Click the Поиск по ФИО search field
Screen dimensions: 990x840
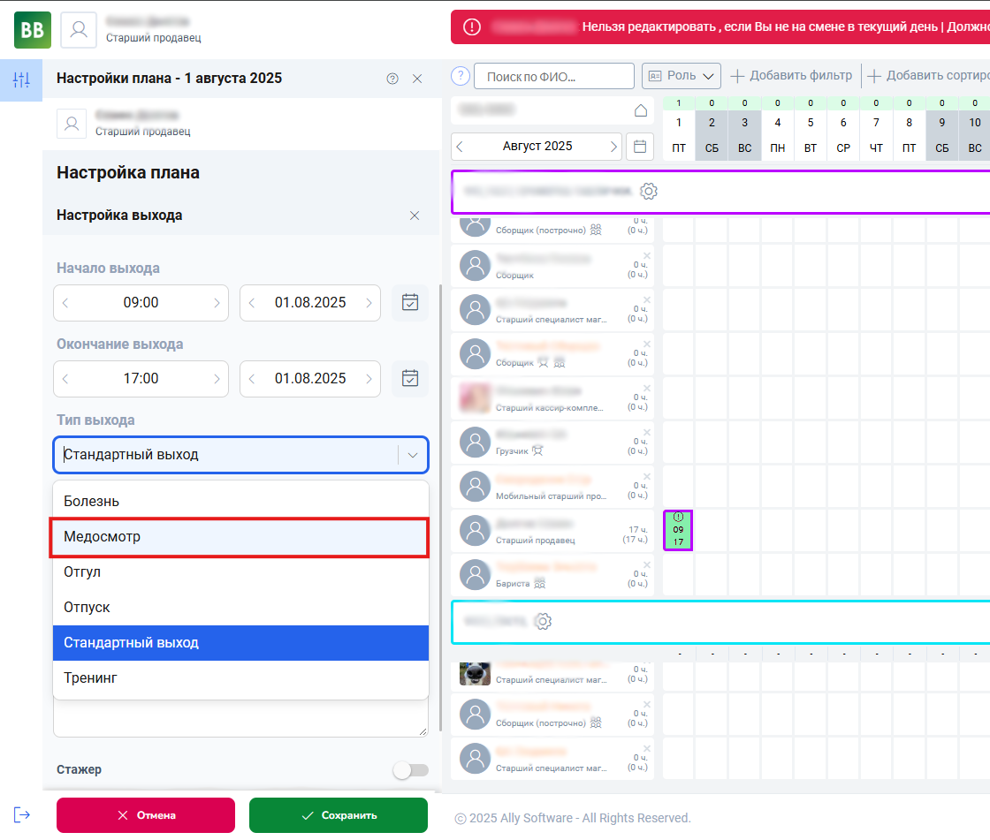pos(554,77)
